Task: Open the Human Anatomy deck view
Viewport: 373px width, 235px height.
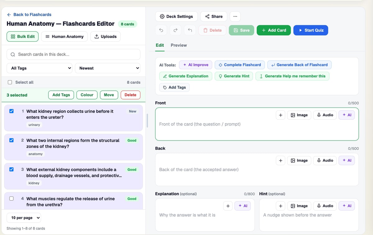Action: coord(64,36)
